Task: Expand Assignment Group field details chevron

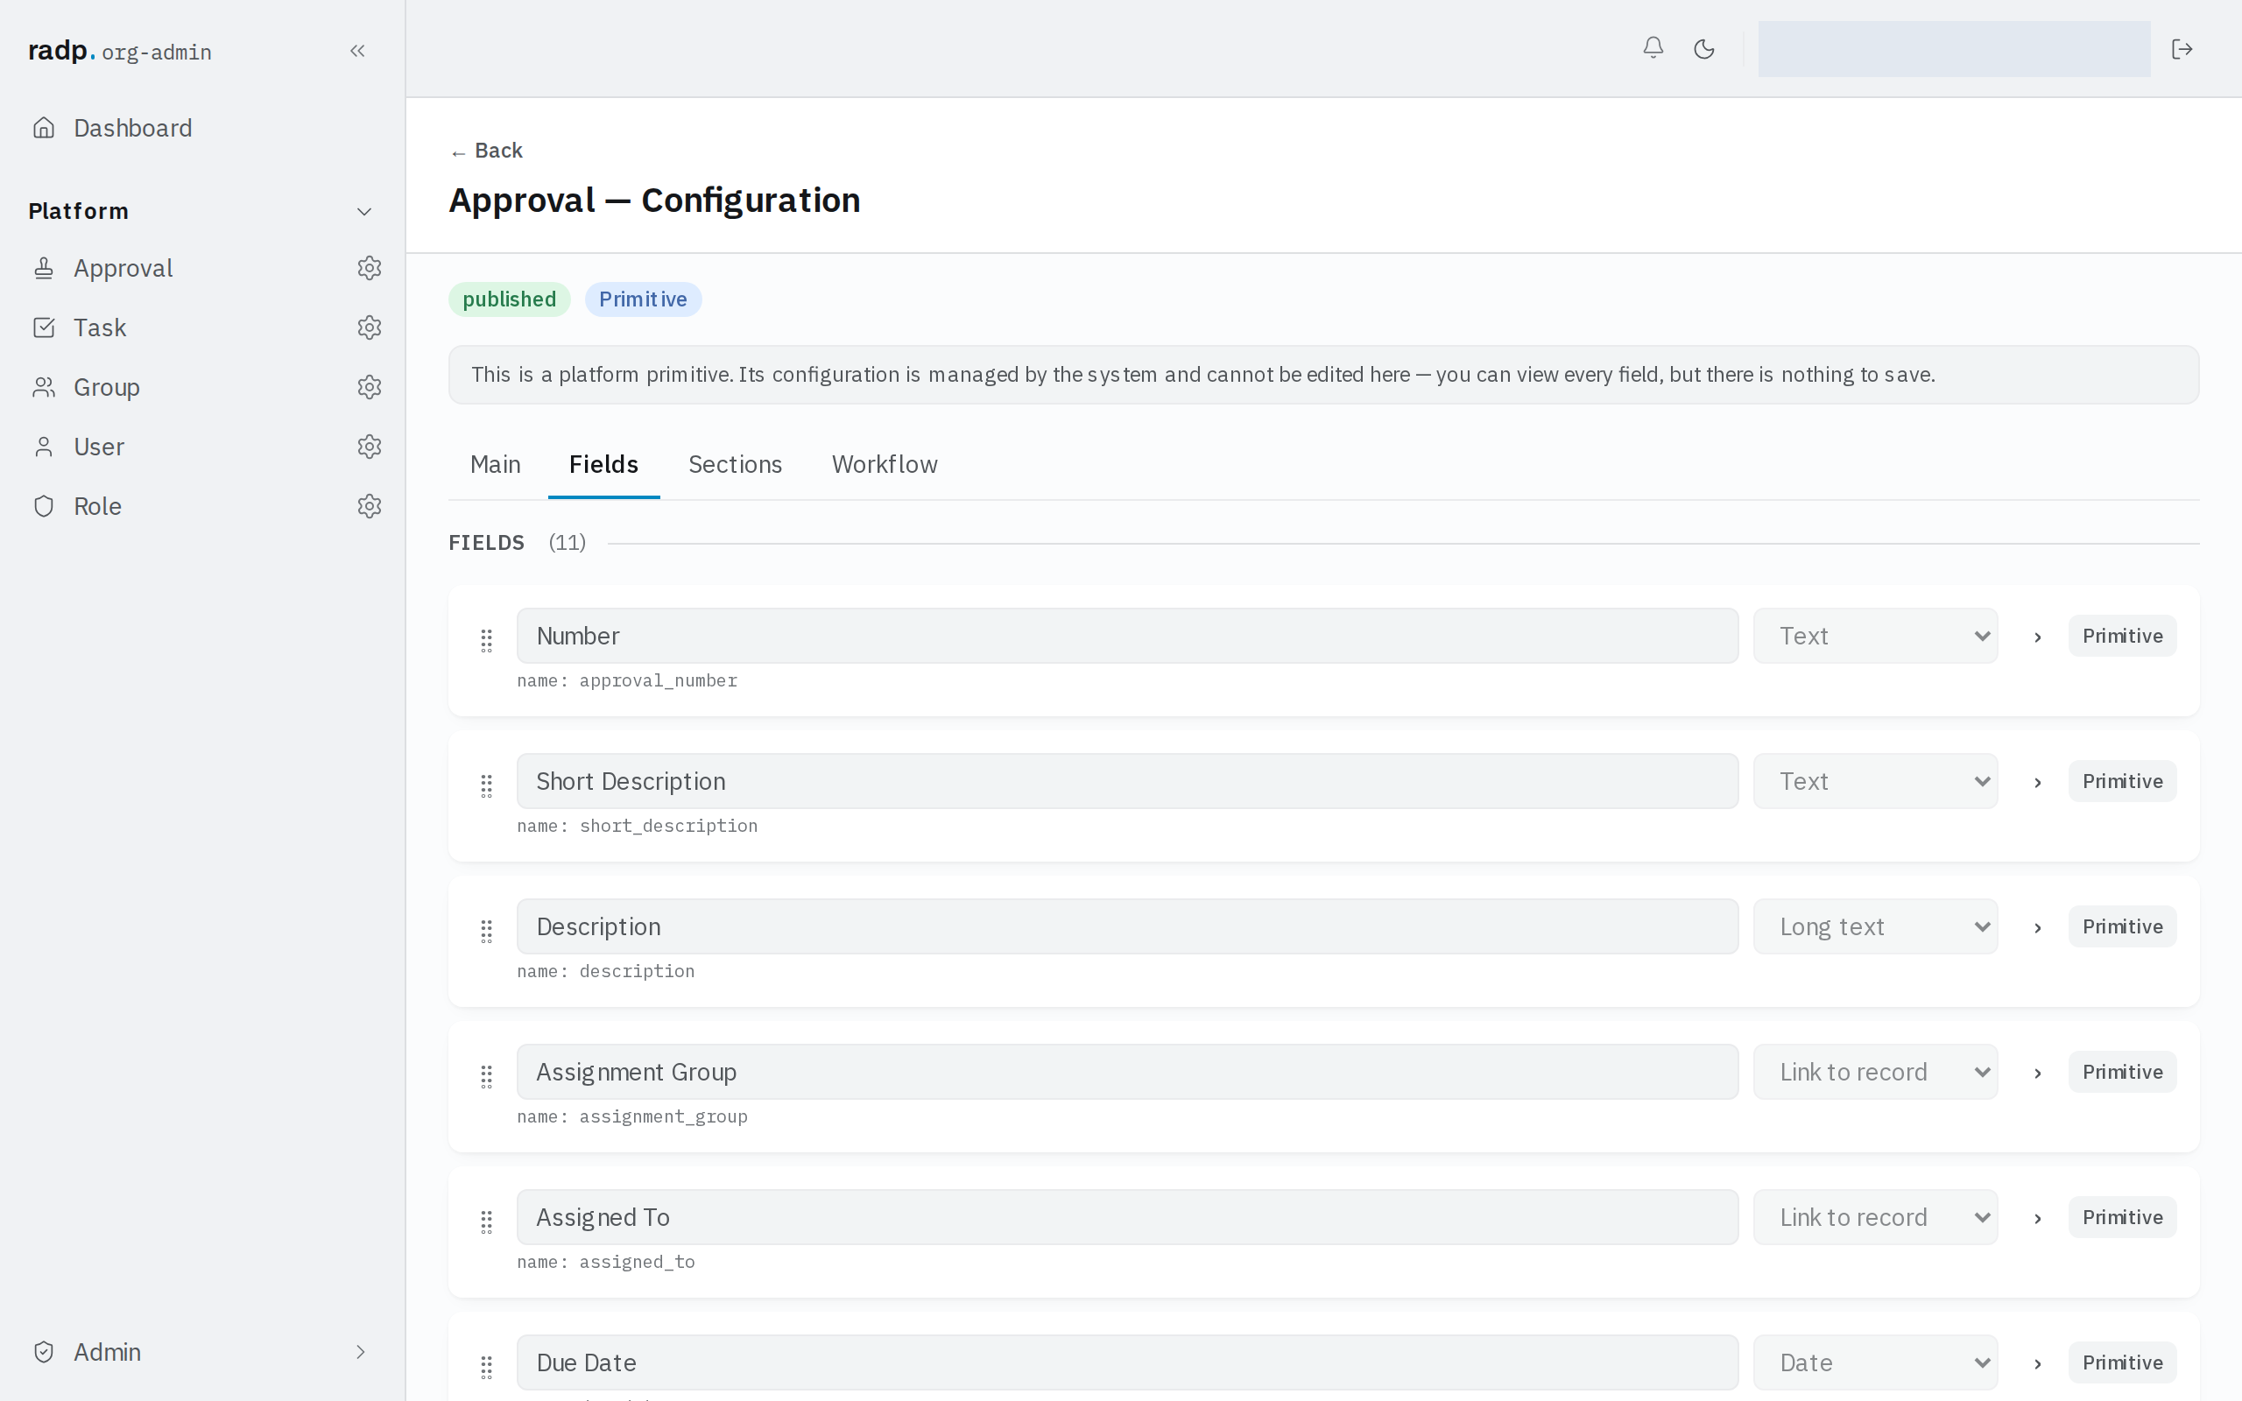Action: tap(2037, 1073)
